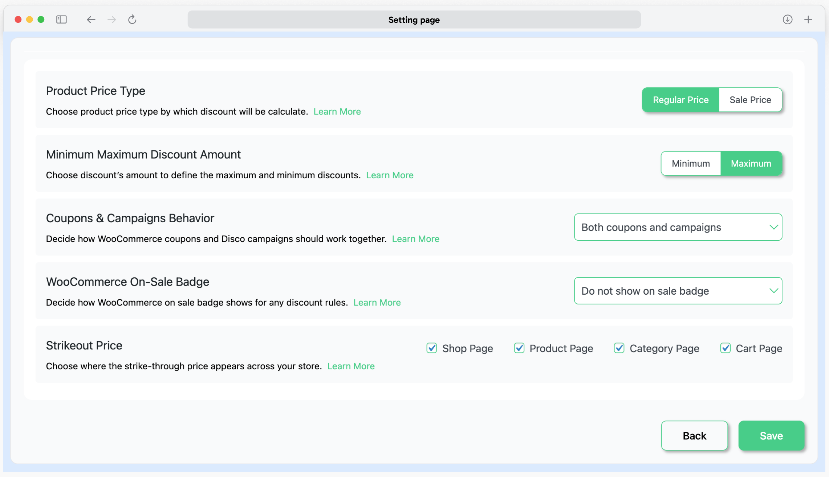829x477 pixels.
Task: Toggle the Category Page checkbox
Action: pos(619,348)
